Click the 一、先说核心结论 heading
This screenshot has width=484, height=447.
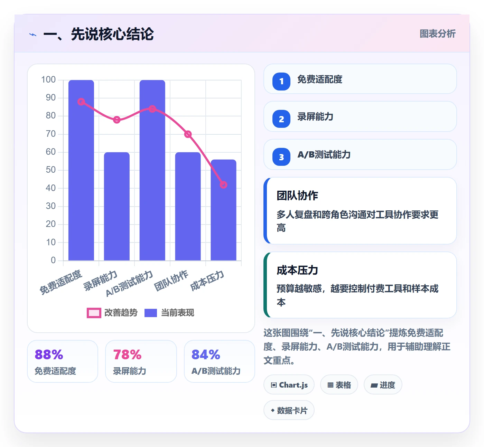click(x=99, y=34)
